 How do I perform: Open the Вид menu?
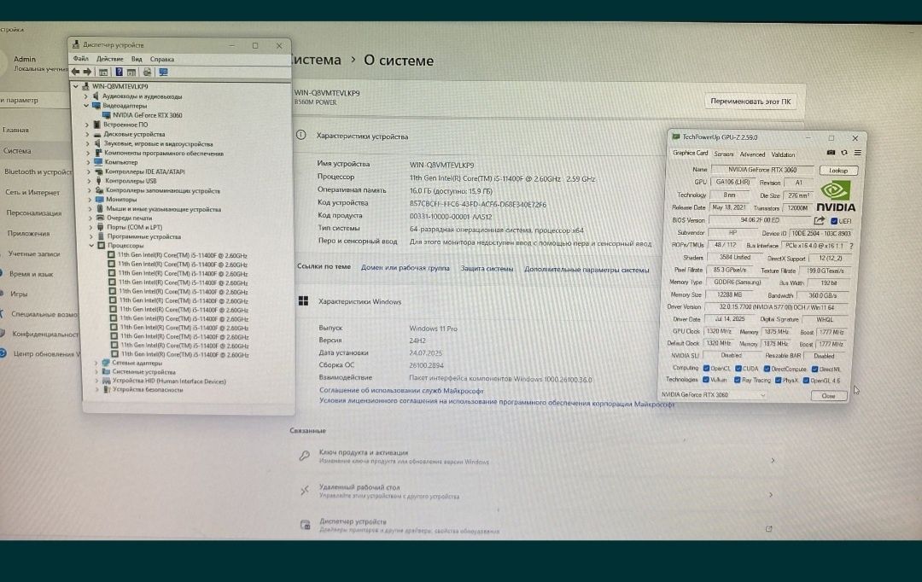pos(137,59)
